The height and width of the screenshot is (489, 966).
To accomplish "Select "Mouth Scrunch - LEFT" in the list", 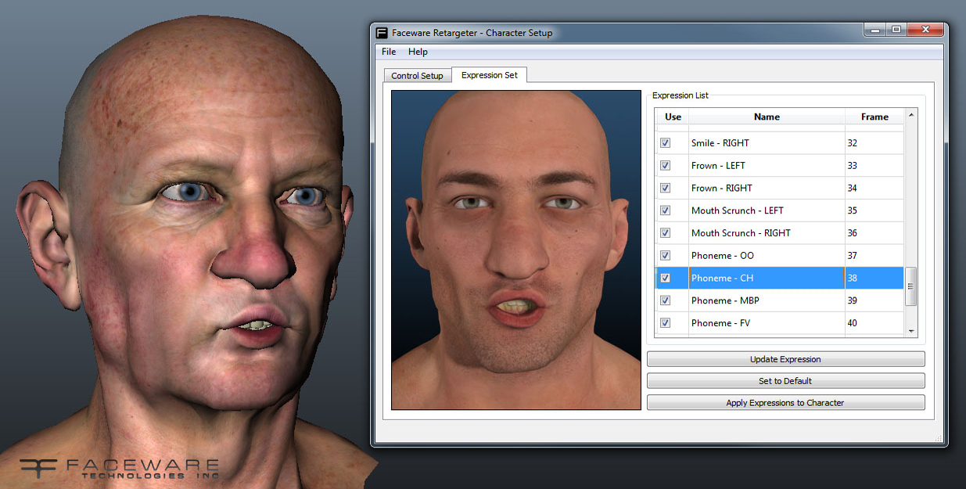I will [737, 210].
